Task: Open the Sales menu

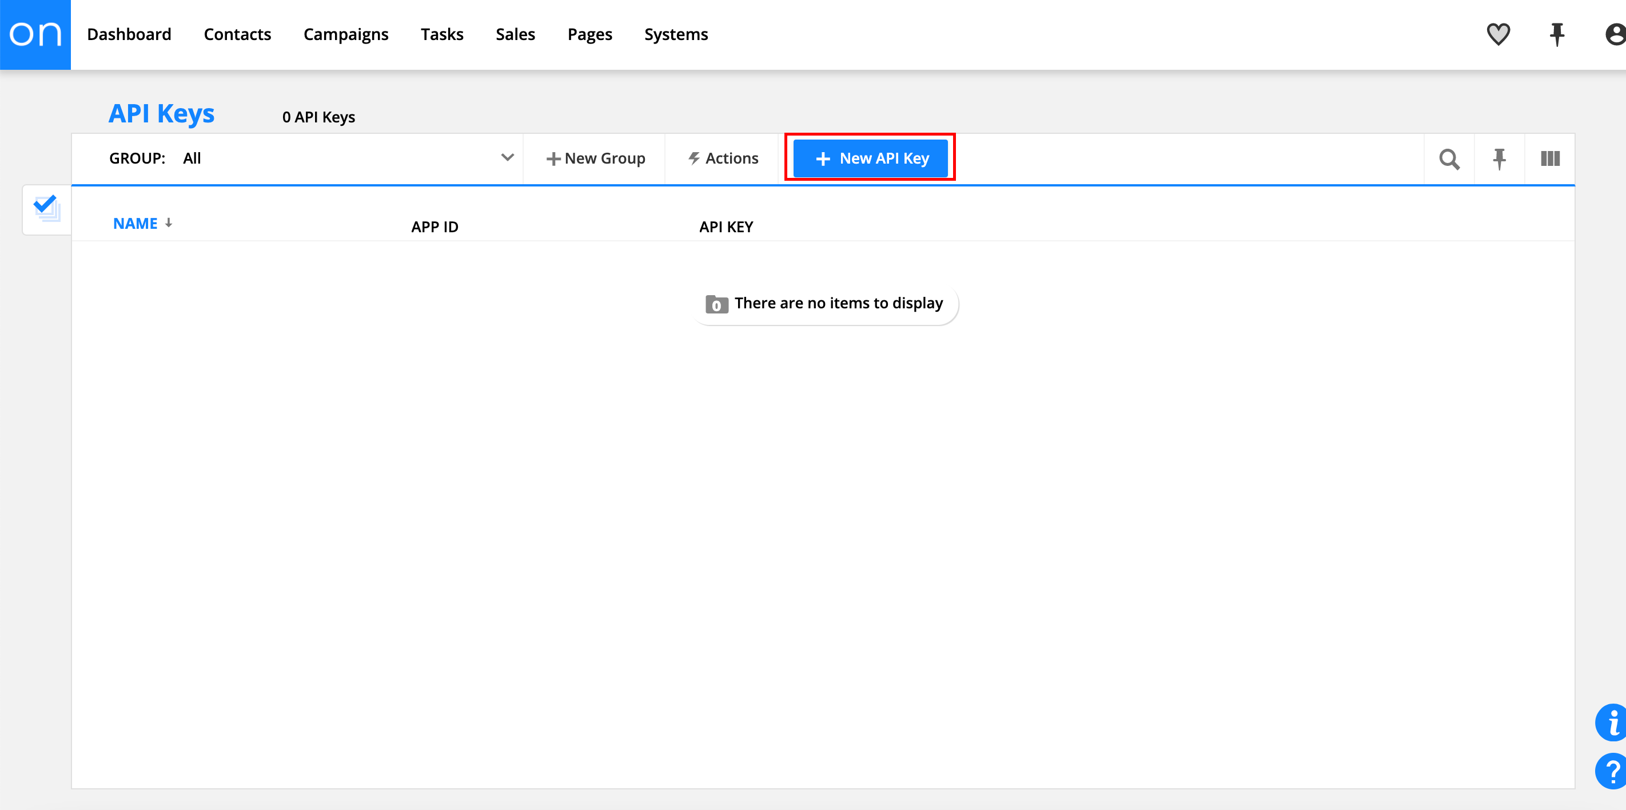Action: [515, 34]
